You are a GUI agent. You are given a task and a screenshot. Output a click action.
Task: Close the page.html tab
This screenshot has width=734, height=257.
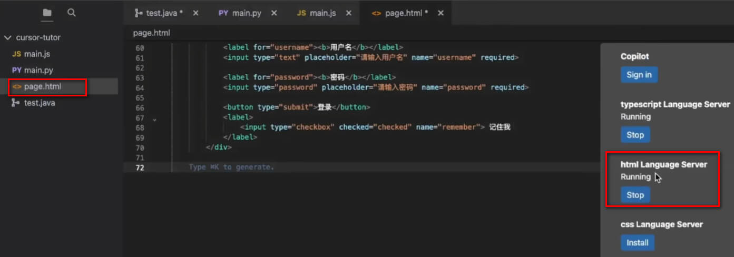pos(441,13)
